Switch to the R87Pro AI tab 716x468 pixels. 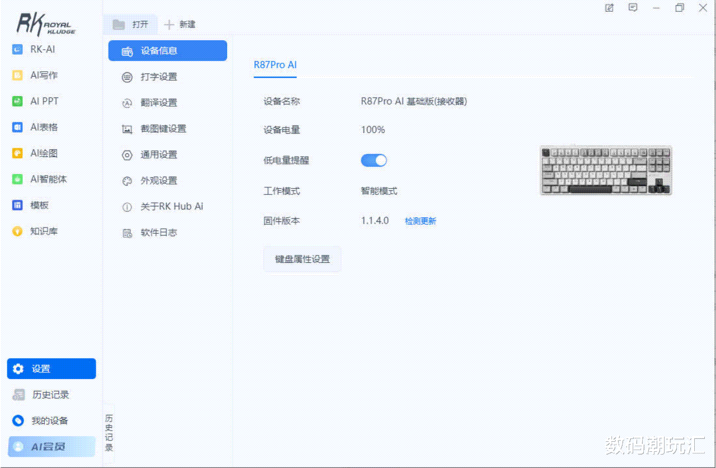(x=275, y=65)
